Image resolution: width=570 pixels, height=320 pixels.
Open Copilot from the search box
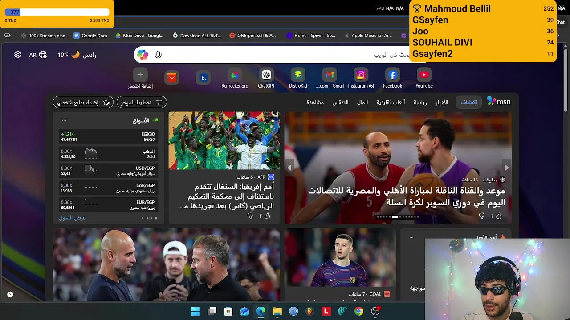142,55
